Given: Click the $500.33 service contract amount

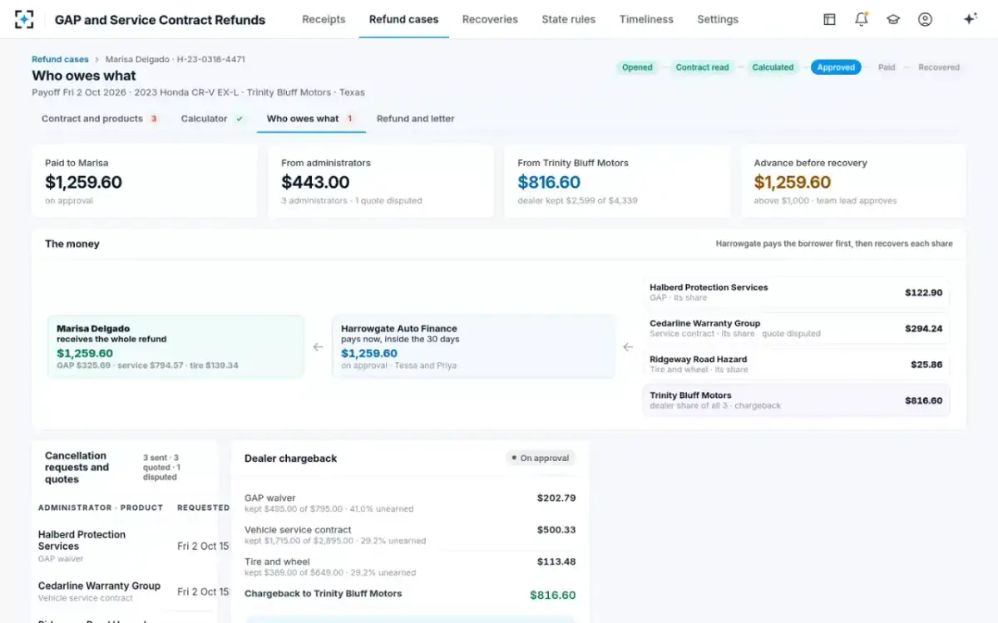Looking at the screenshot, I should [556, 530].
